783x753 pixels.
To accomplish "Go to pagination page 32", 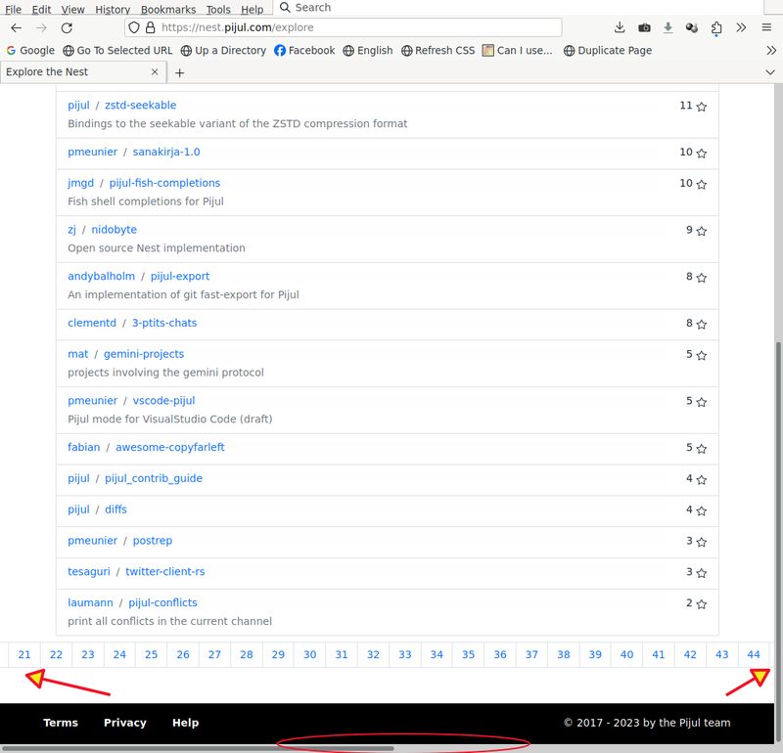I will (373, 654).
